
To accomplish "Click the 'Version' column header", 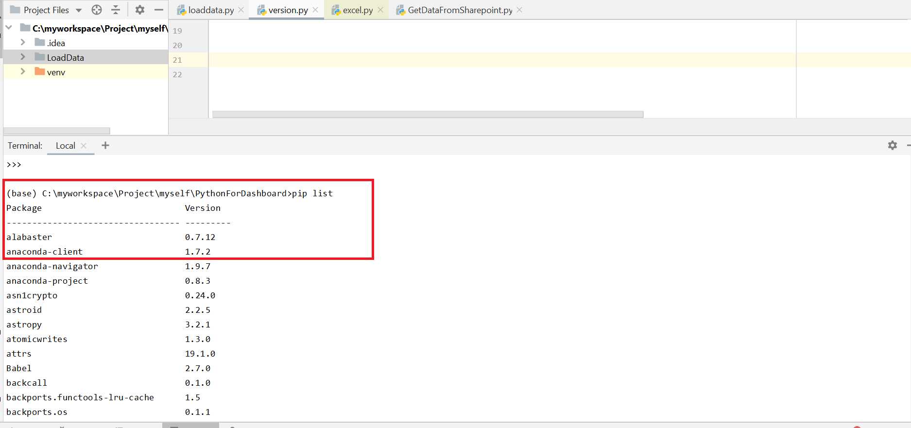I will pos(203,208).
